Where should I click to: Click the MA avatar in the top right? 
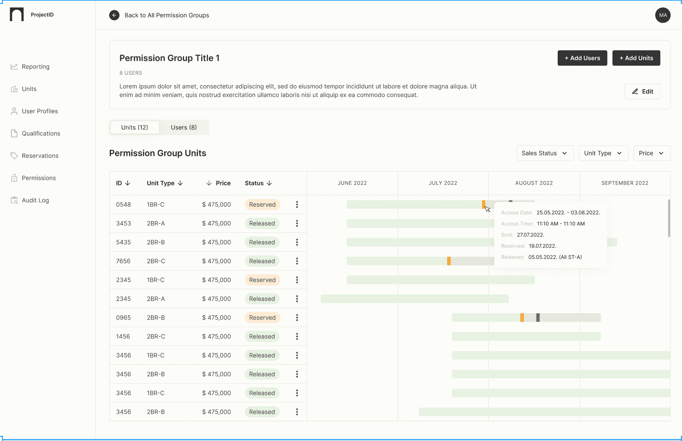[x=662, y=15]
